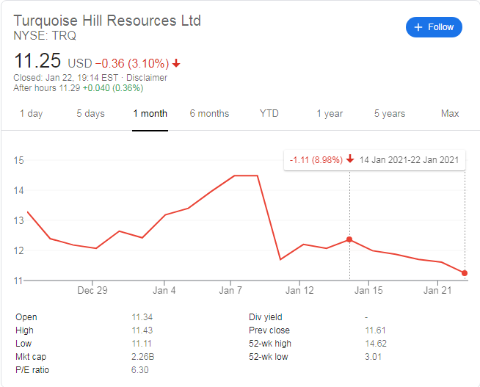480x387 pixels.
Task: Click the 52-wk low value 3.01
Action: point(373,357)
